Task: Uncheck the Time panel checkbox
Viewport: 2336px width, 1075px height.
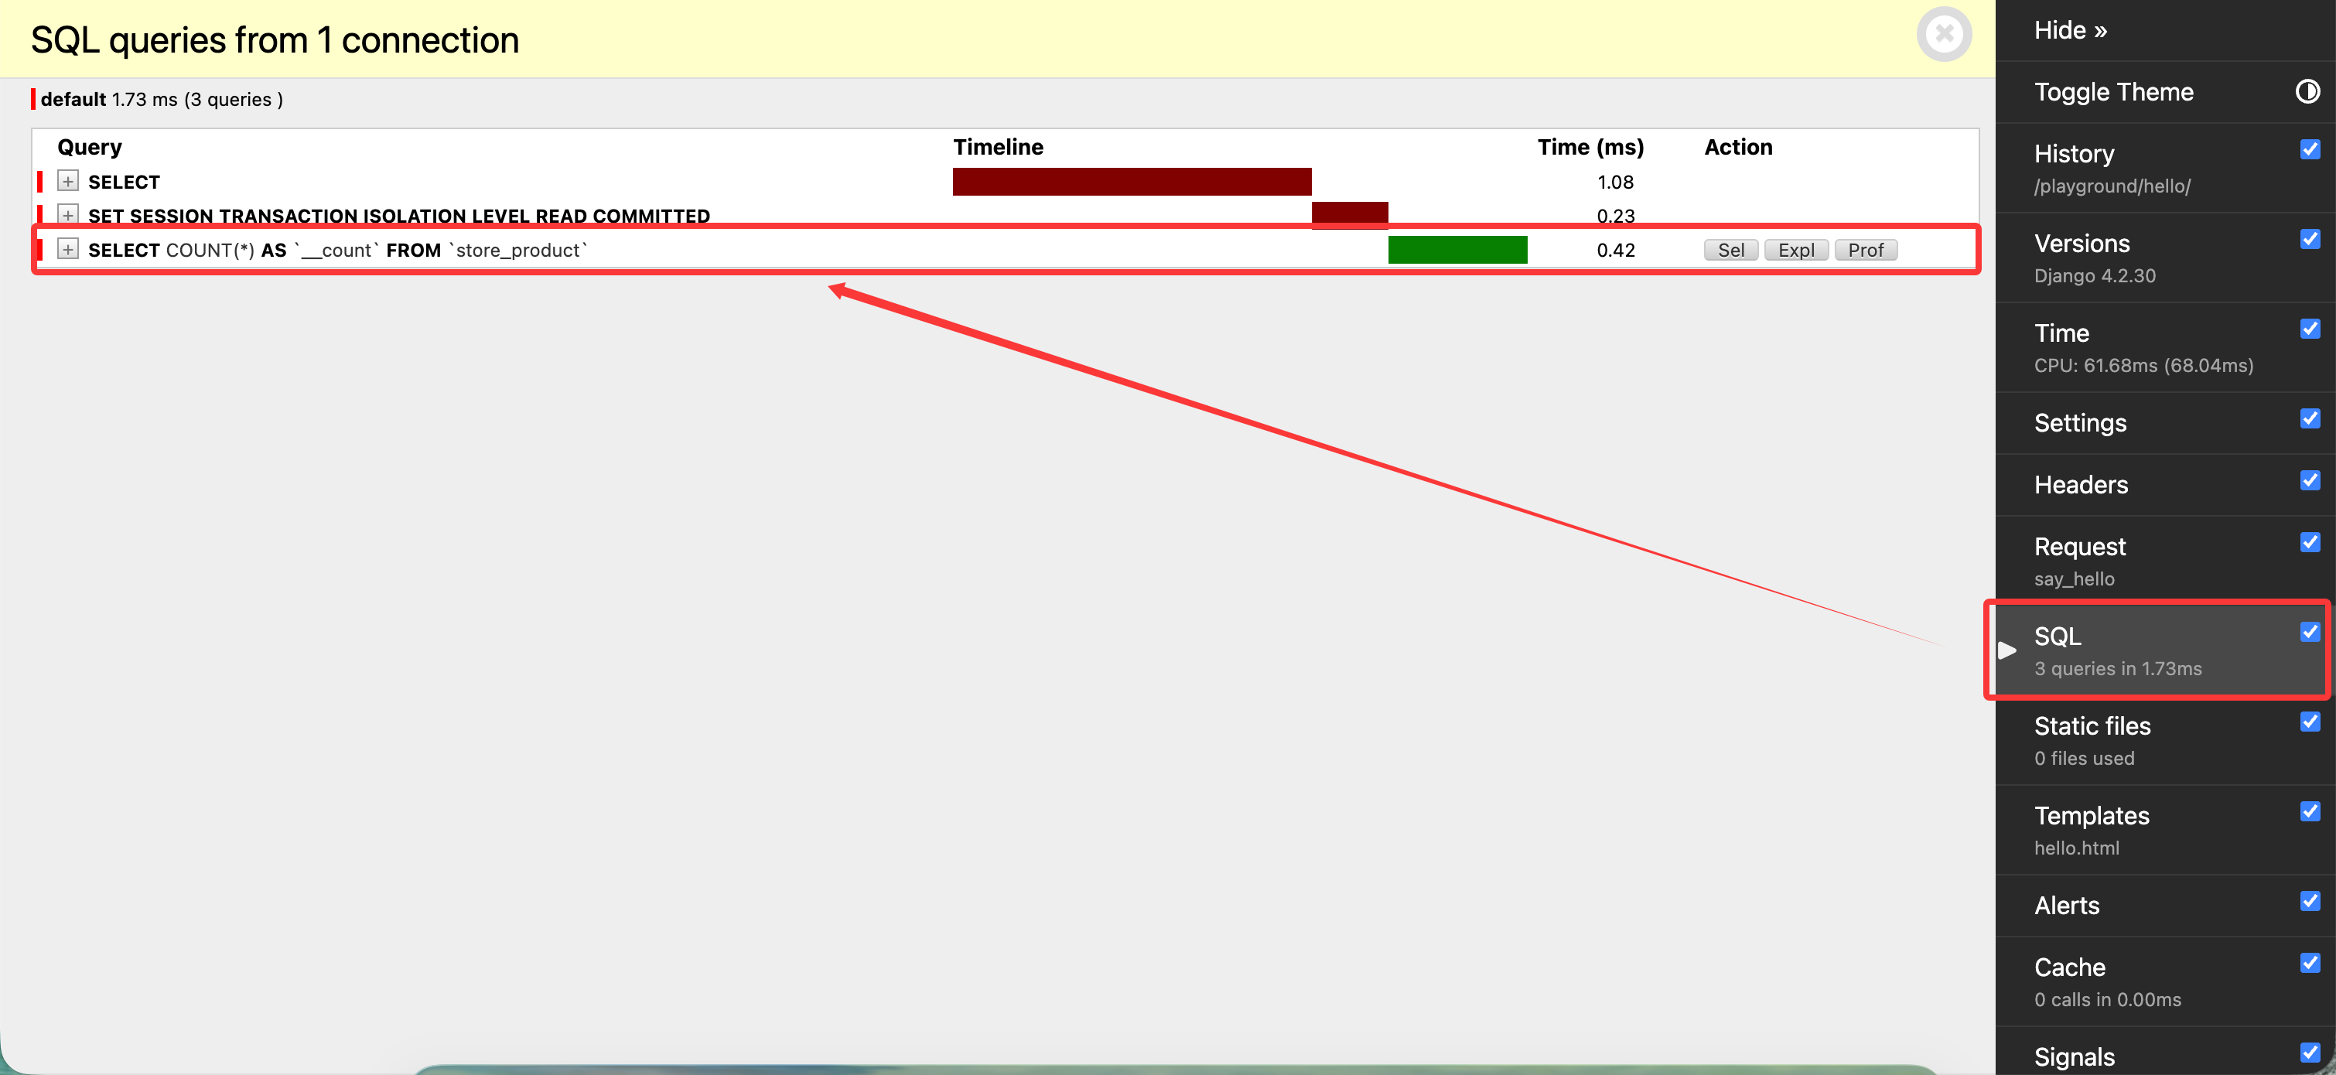Action: (x=2310, y=328)
